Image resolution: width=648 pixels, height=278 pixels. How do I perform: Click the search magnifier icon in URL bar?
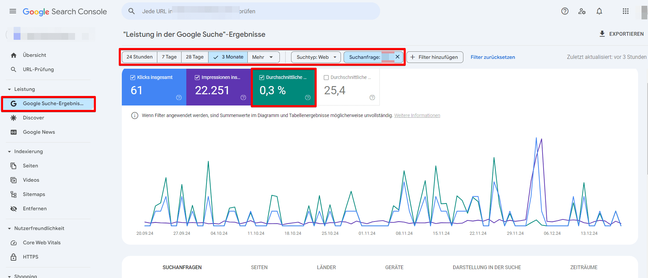click(x=132, y=11)
